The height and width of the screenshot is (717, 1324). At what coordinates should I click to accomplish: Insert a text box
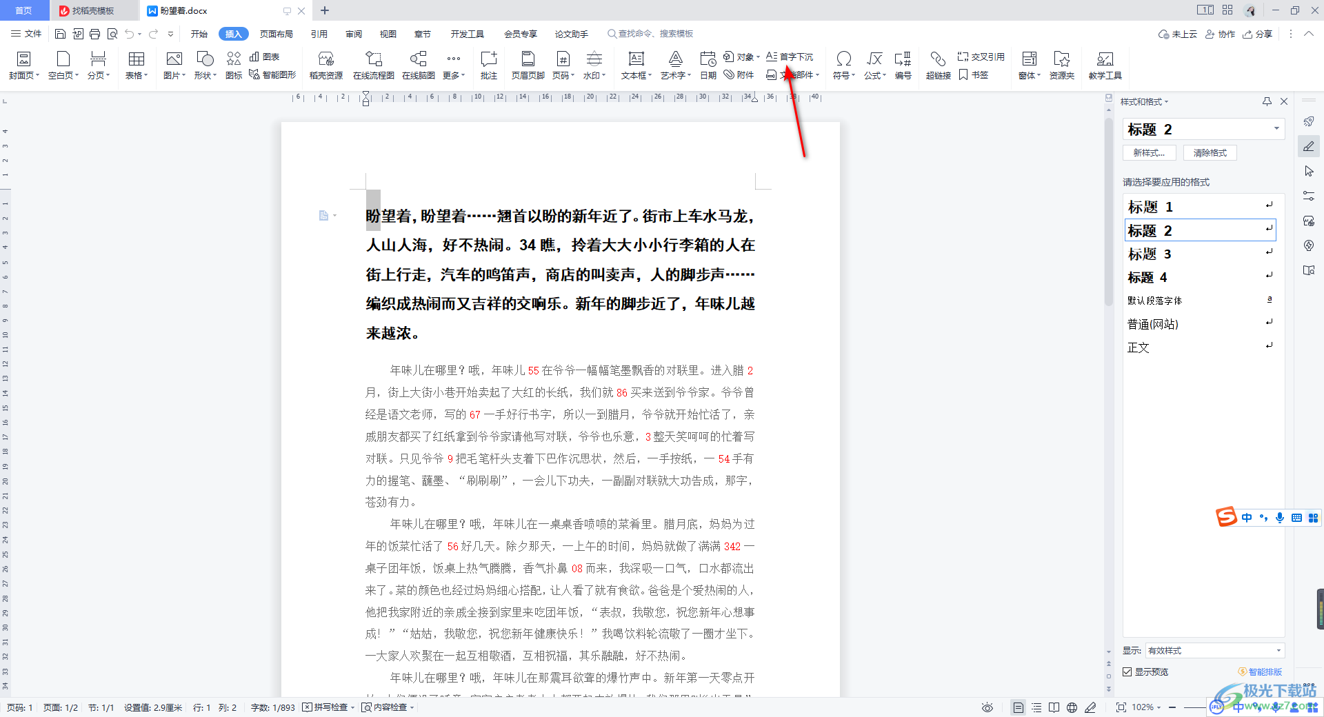636,65
